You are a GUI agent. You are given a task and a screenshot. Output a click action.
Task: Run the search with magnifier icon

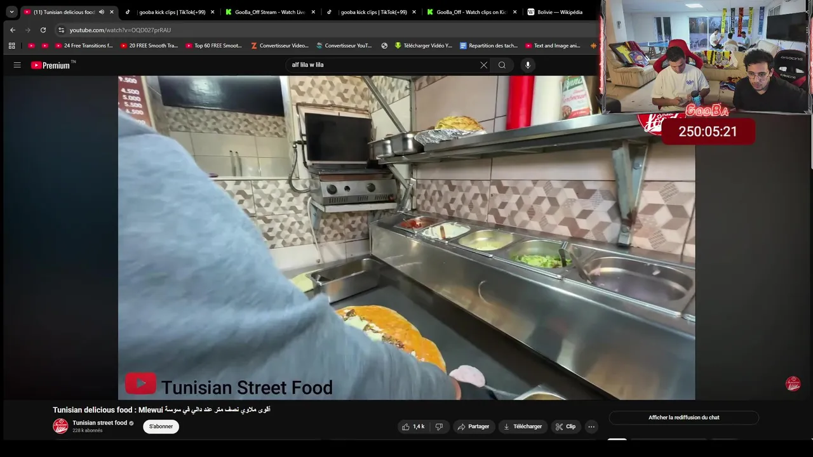[502, 65]
